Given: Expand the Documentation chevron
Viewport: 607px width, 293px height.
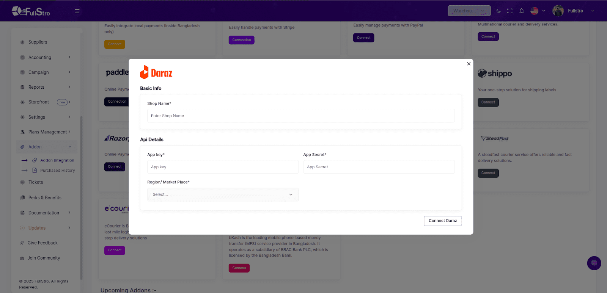Looking at the screenshot, I should (69, 213).
